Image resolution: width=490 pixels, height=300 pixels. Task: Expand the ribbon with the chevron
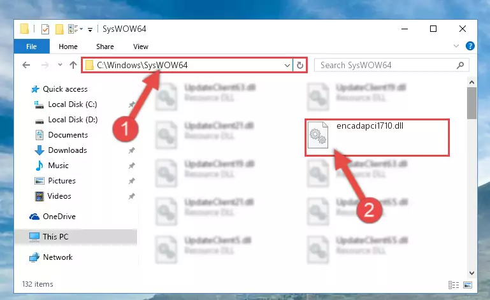[x=456, y=46]
